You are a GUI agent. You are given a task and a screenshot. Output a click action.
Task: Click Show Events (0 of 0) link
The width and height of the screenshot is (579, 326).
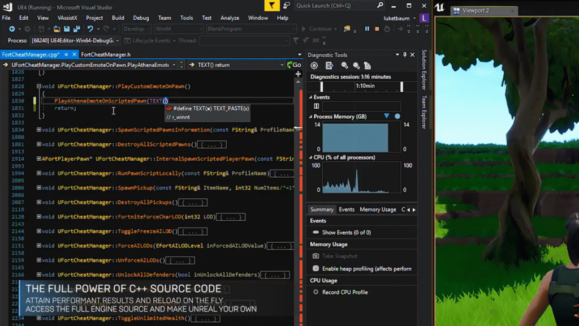pyautogui.click(x=347, y=233)
